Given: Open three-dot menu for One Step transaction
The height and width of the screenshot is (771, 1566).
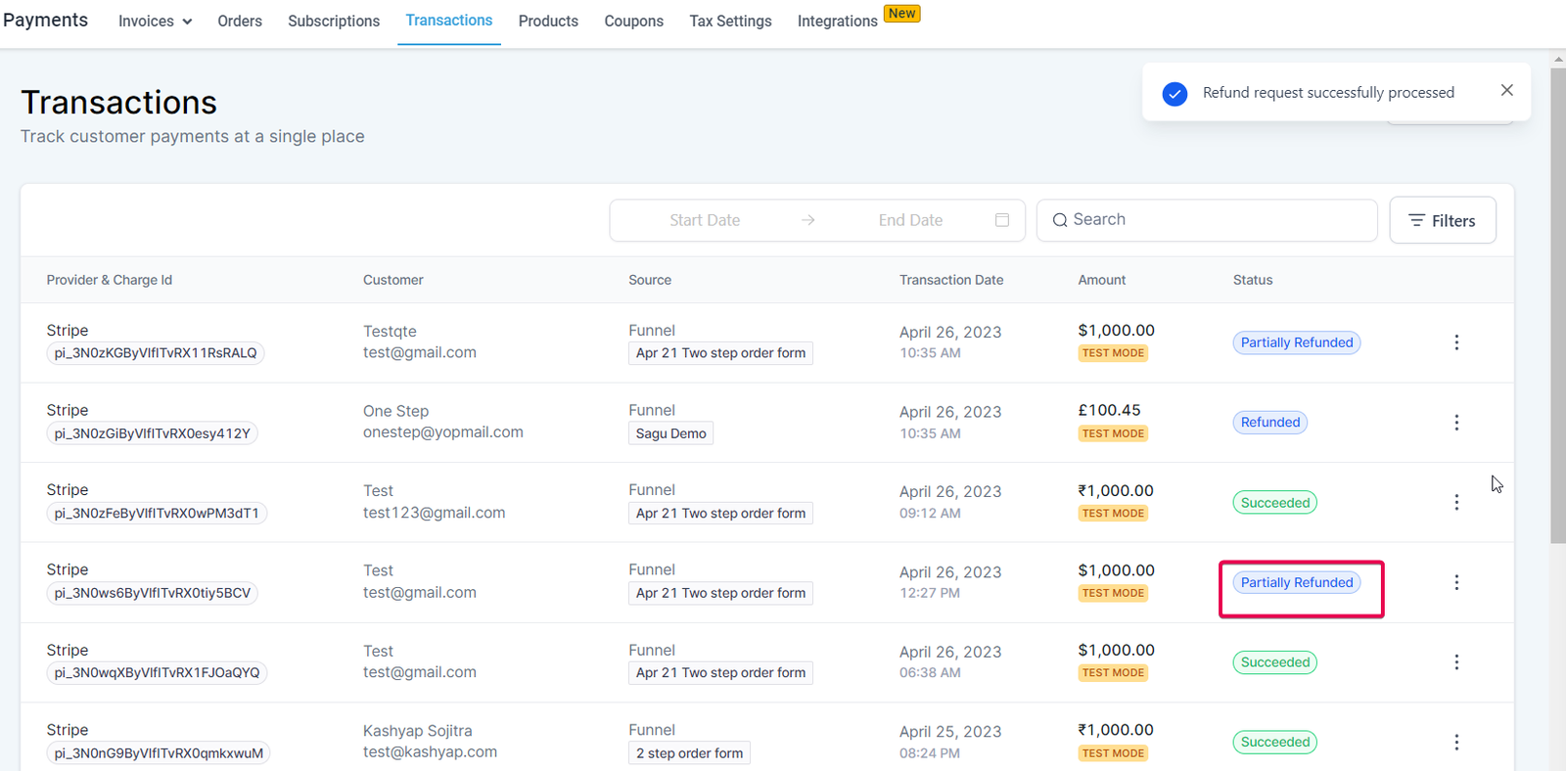Looking at the screenshot, I should [1456, 423].
